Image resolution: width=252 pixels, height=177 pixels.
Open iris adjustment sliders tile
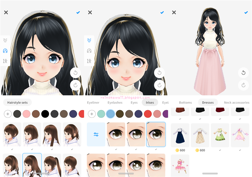[96, 134]
